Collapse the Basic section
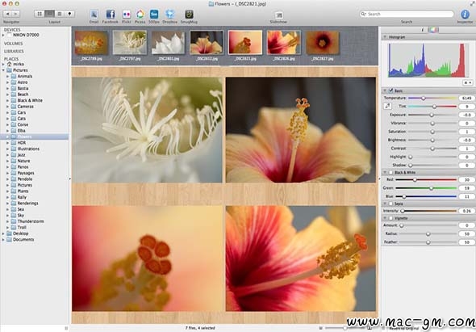The image size is (476, 332). click(385, 90)
